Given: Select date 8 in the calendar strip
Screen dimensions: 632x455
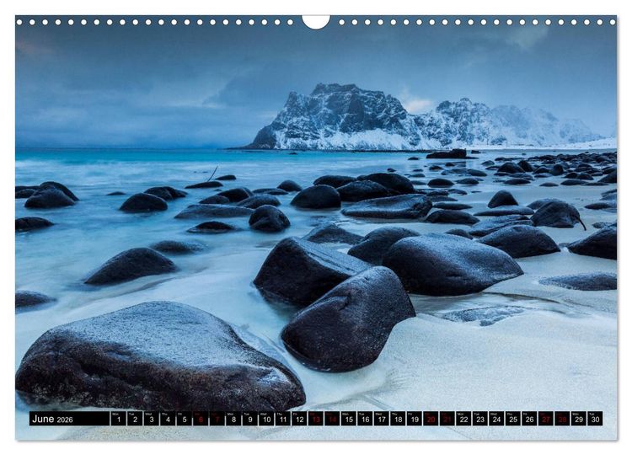Looking at the screenshot, I should point(233,418).
